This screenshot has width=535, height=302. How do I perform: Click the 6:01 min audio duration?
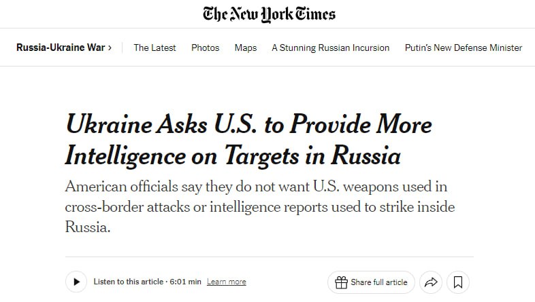(x=184, y=282)
